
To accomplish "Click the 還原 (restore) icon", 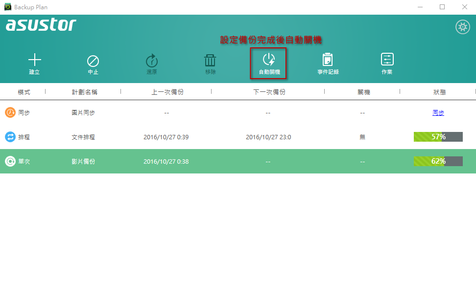I will [152, 61].
